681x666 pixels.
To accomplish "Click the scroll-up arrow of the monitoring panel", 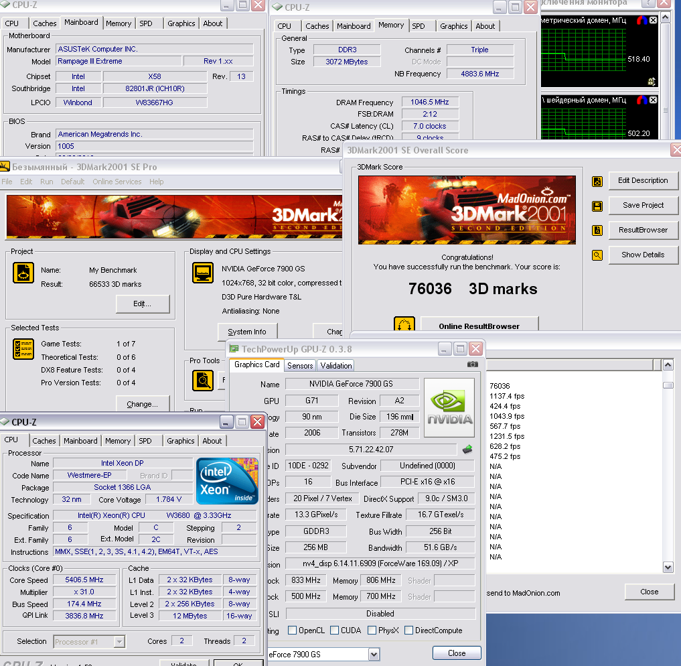I will point(665,18).
